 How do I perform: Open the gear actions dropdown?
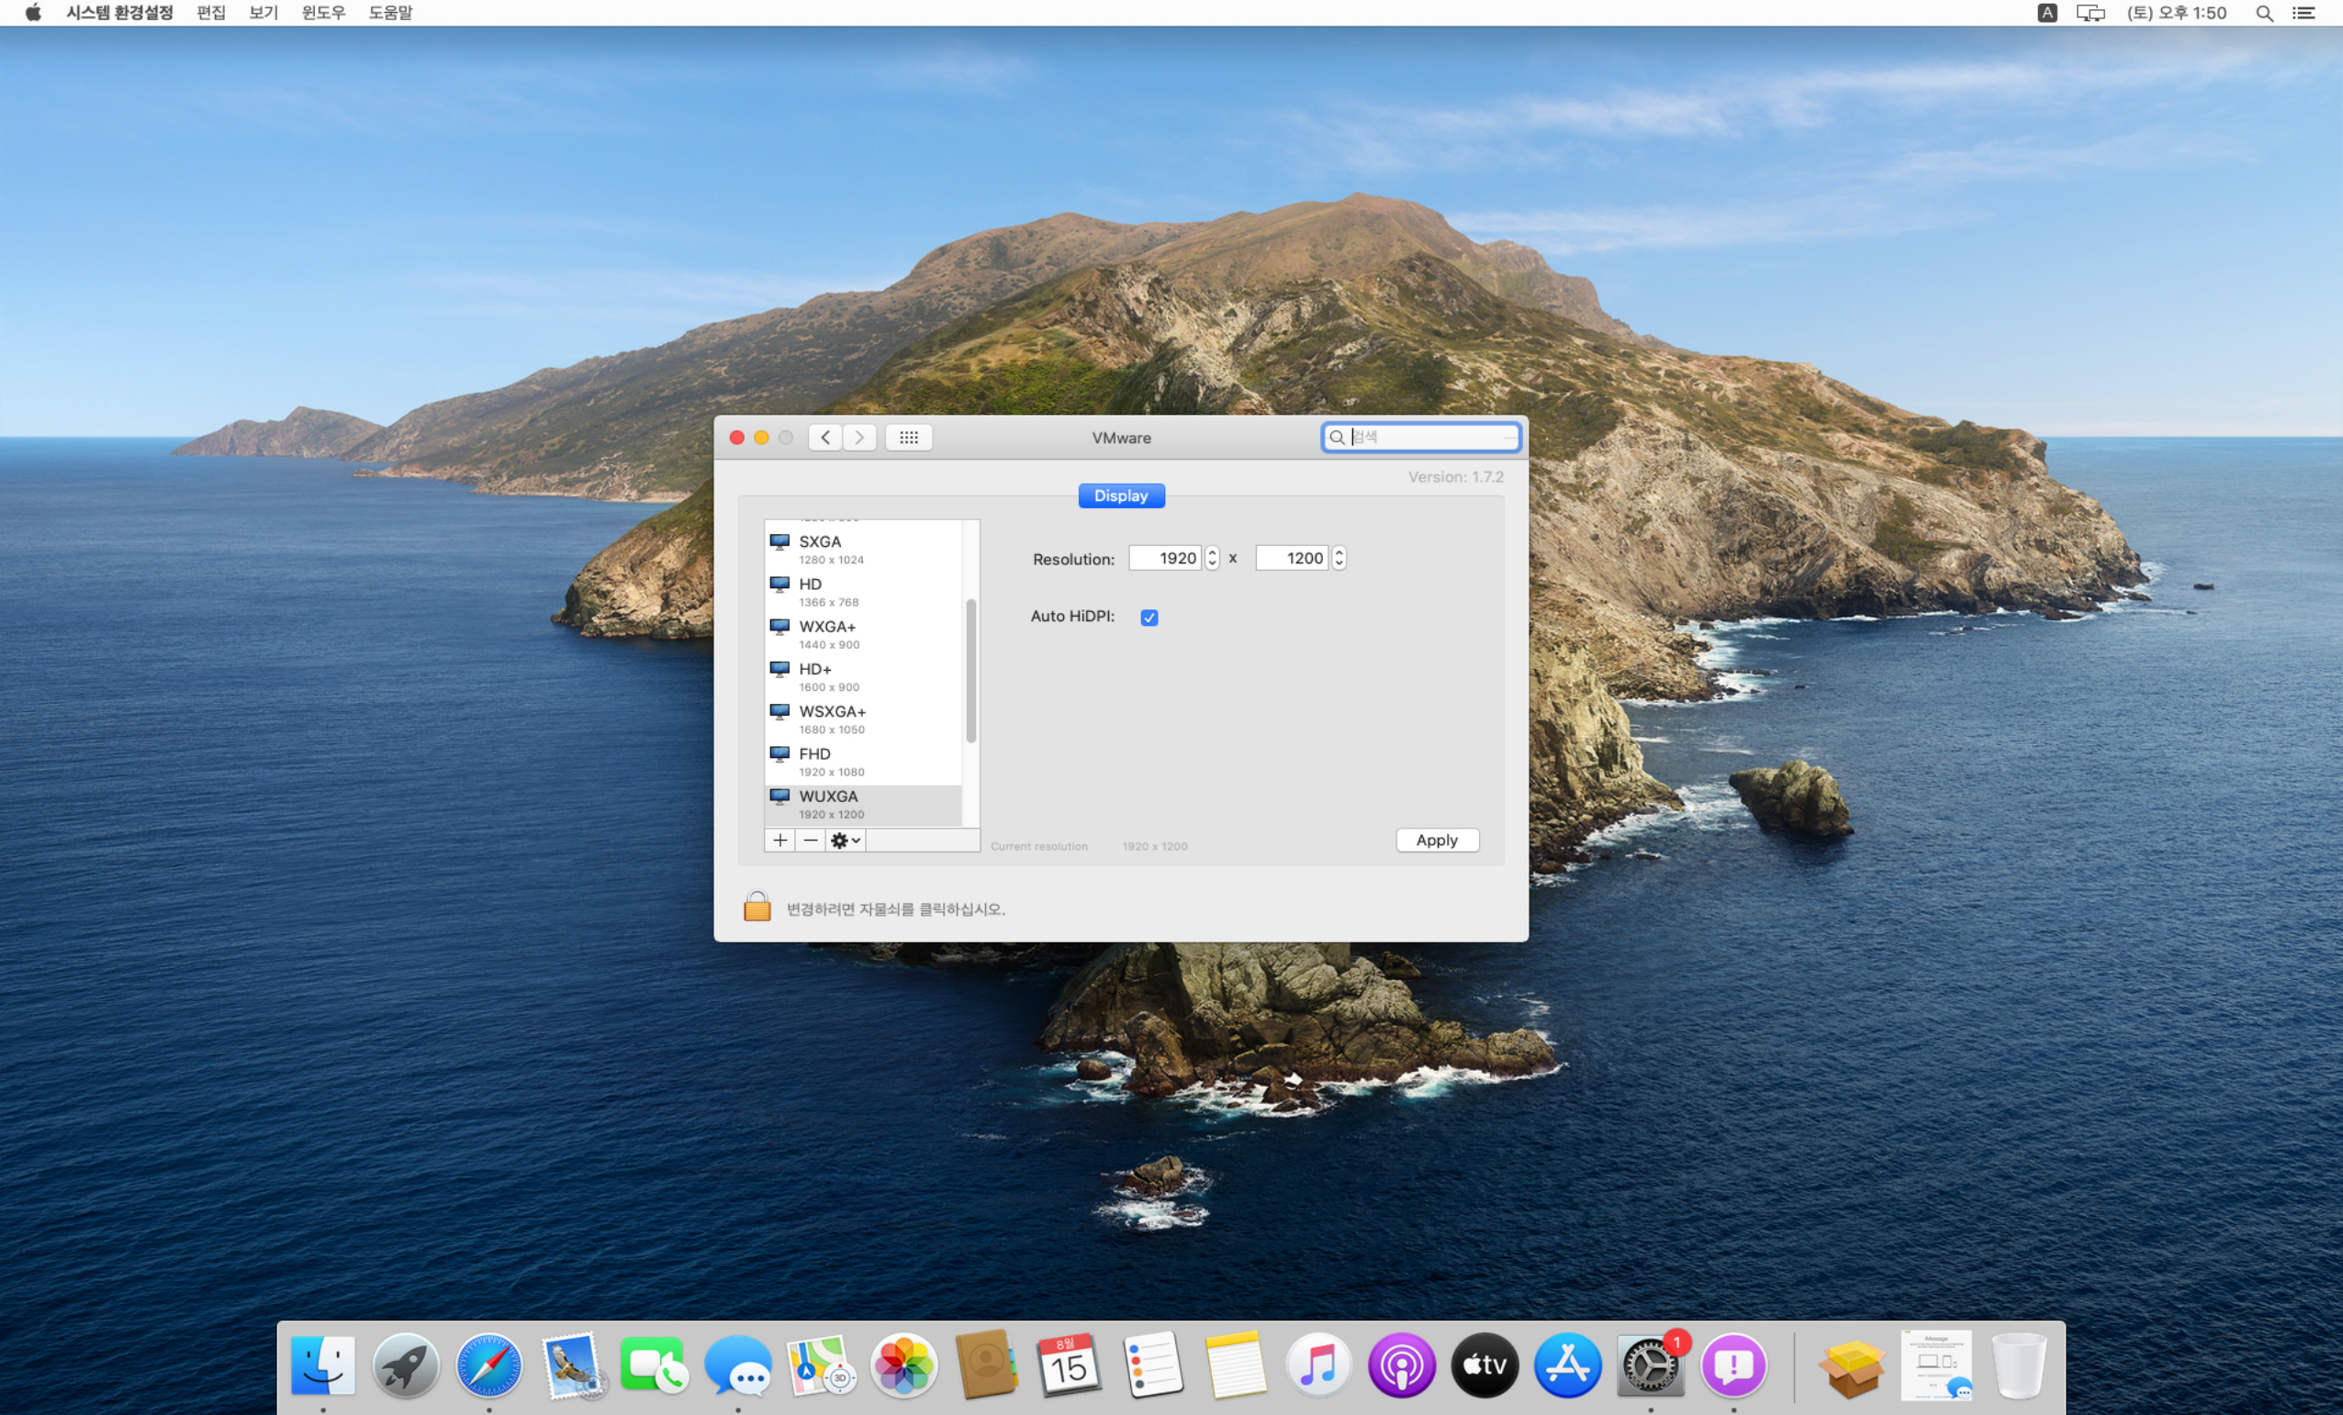[846, 840]
